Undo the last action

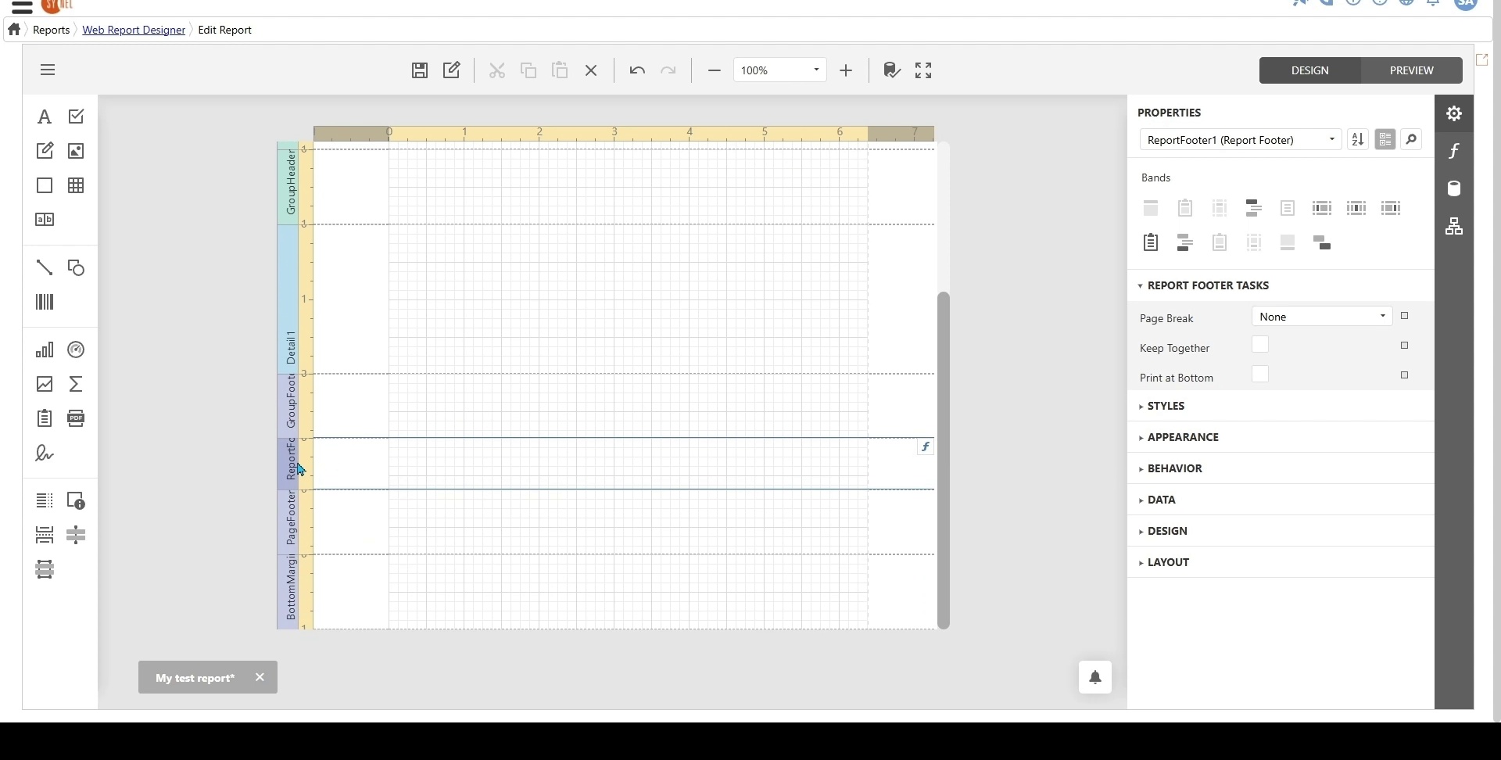click(638, 71)
